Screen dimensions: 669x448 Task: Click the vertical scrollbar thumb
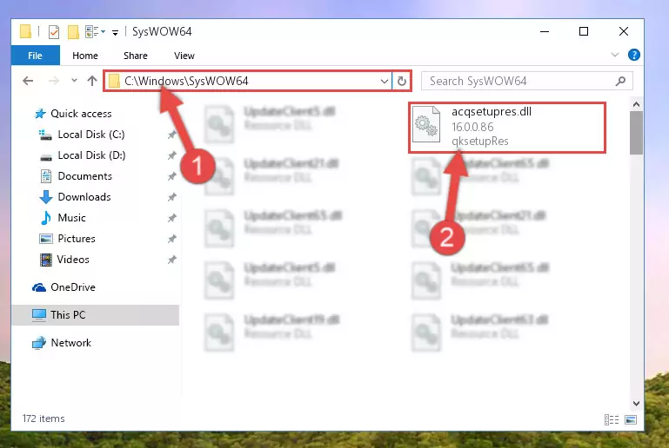tap(636, 133)
